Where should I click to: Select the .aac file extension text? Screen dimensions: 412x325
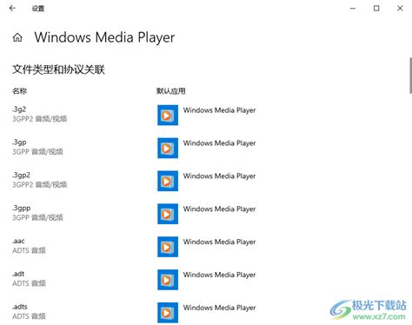18,241
